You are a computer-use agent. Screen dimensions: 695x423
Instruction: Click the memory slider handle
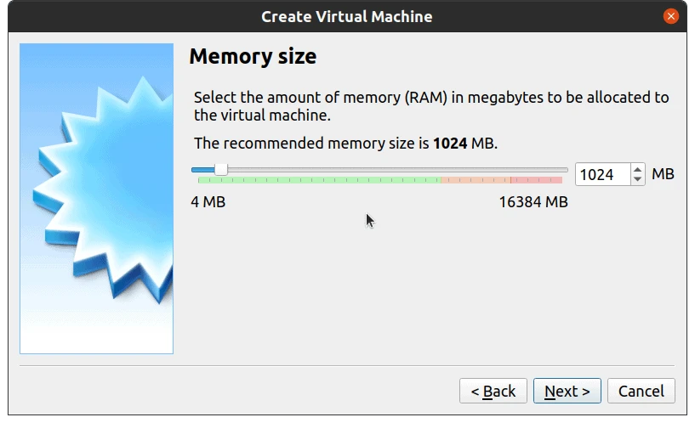click(221, 170)
